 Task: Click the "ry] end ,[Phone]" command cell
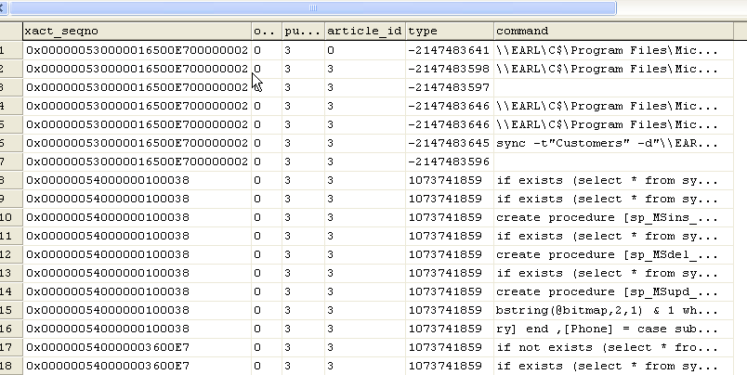click(x=608, y=329)
